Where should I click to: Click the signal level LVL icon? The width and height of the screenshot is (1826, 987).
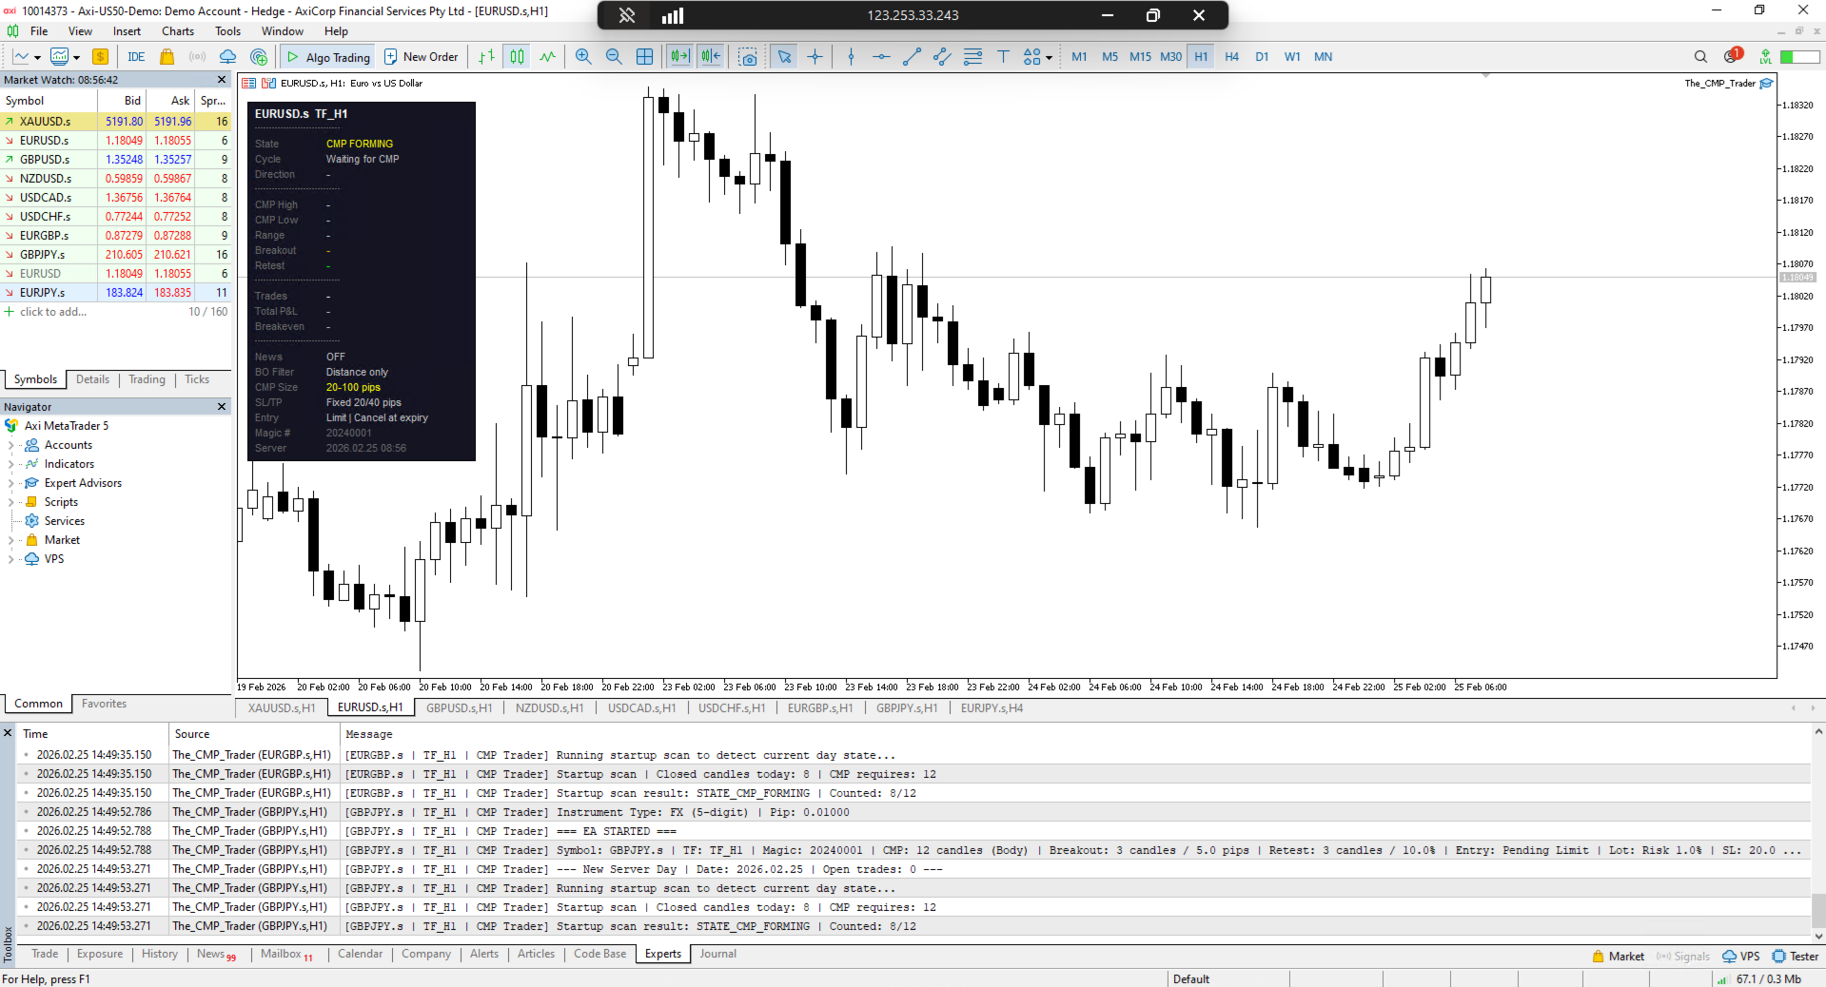tap(1765, 57)
